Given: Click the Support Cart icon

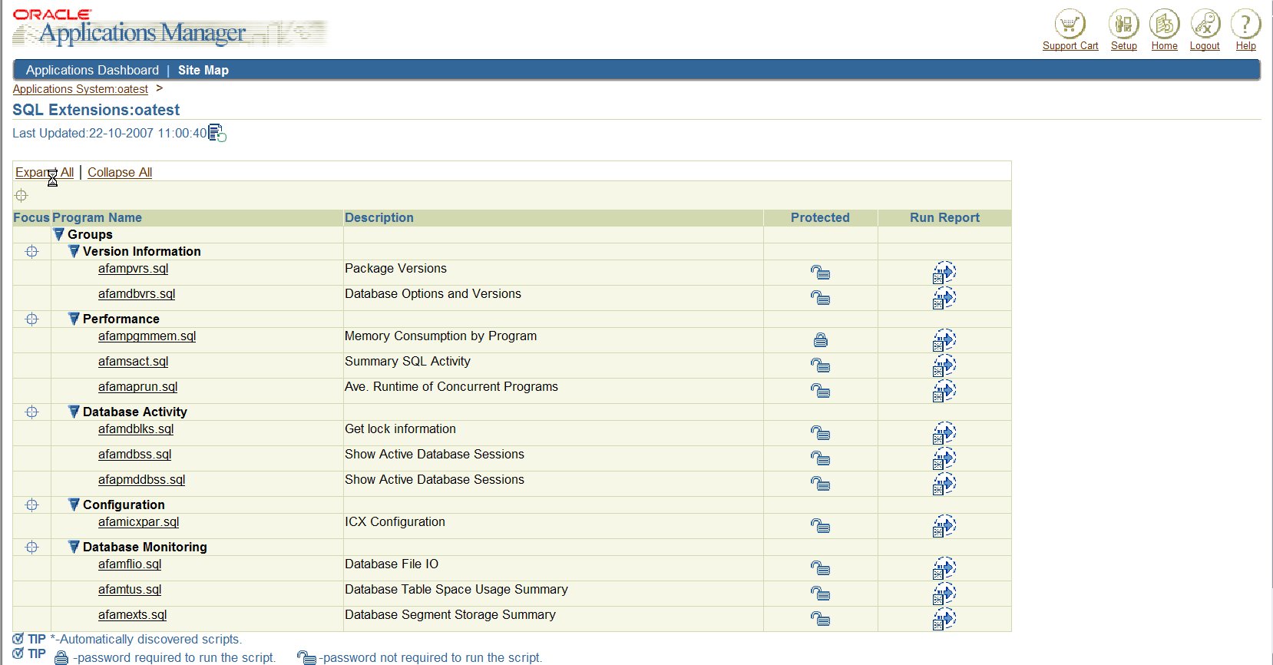Looking at the screenshot, I should pos(1070,25).
